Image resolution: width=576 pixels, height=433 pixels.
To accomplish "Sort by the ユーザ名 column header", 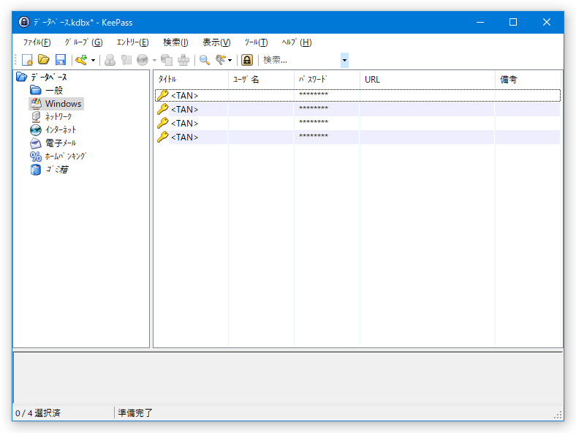I will tap(261, 80).
